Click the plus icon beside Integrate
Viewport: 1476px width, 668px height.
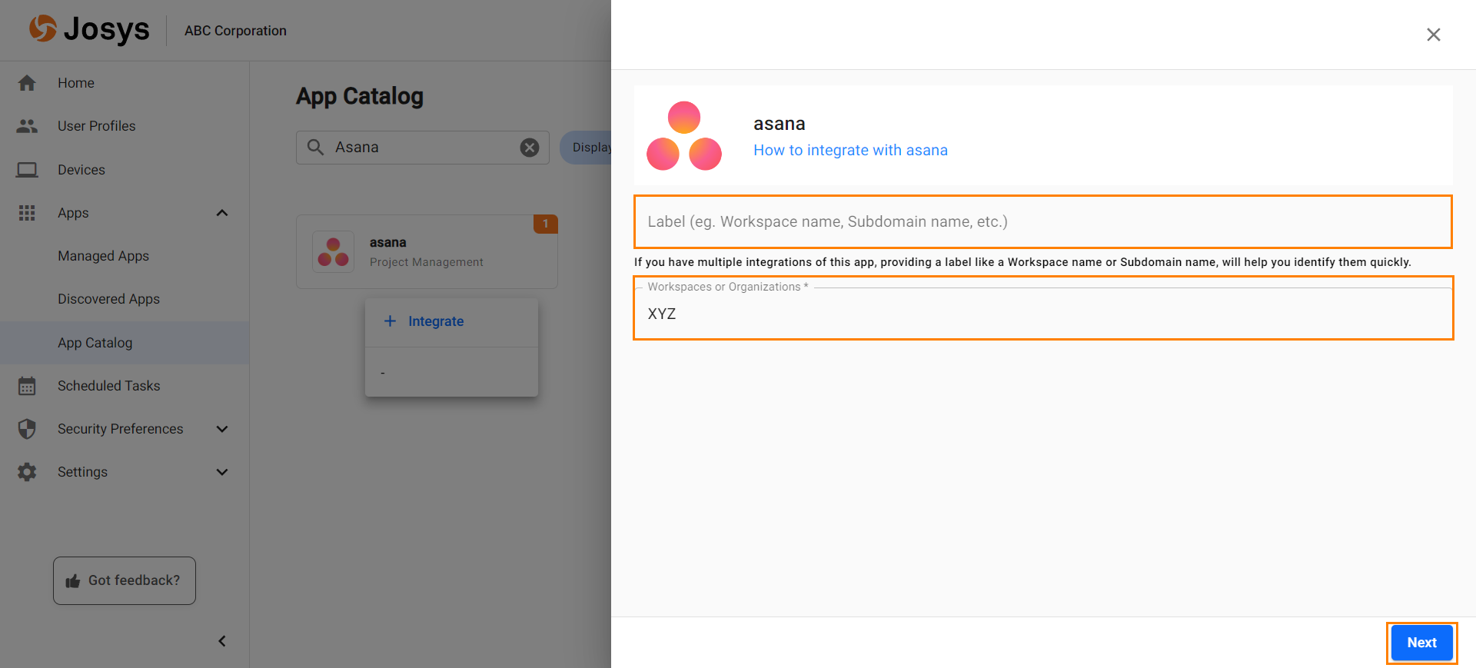pos(391,321)
